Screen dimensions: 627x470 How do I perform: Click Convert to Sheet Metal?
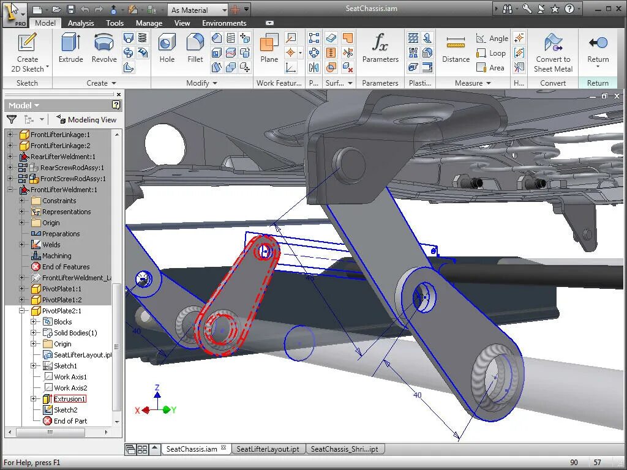click(x=553, y=53)
